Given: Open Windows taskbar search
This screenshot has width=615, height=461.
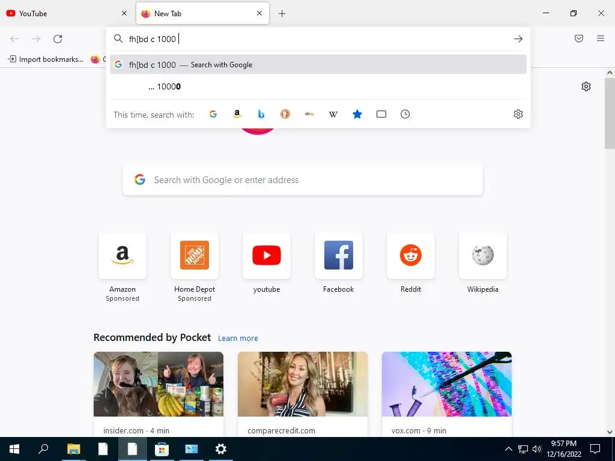Looking at the screenshot, I should [x=43, y=449].
